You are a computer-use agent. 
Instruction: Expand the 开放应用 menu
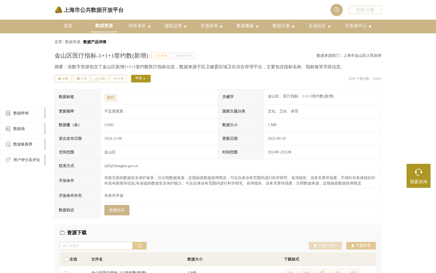pyautogui.click(x=212, y=26)
